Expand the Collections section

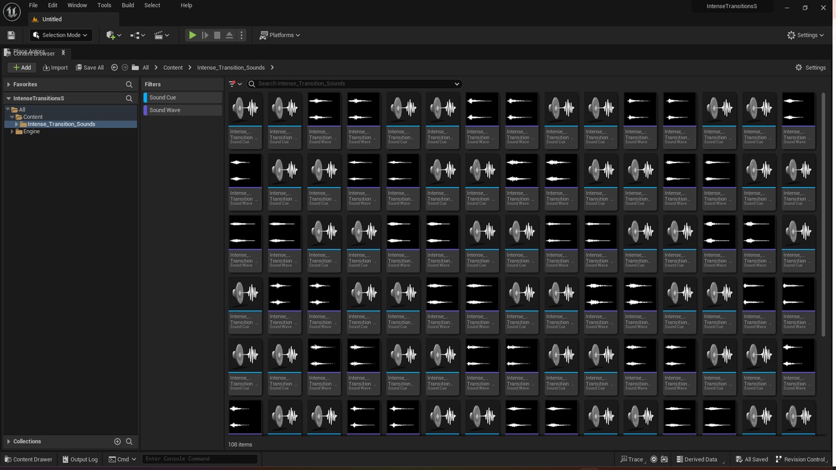(8, 441)
